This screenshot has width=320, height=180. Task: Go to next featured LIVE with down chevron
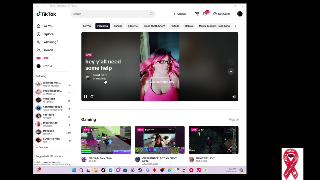pyautogui.click(x=231, y=71)
